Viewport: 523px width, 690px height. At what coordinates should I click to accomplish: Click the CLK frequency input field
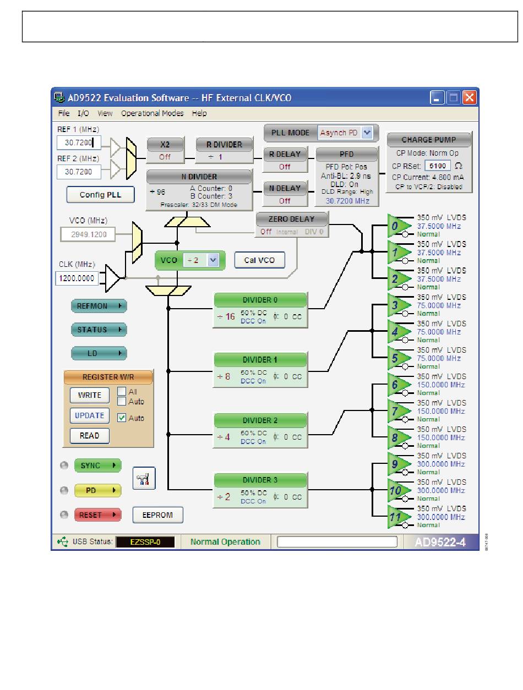(x=77, y=278)
